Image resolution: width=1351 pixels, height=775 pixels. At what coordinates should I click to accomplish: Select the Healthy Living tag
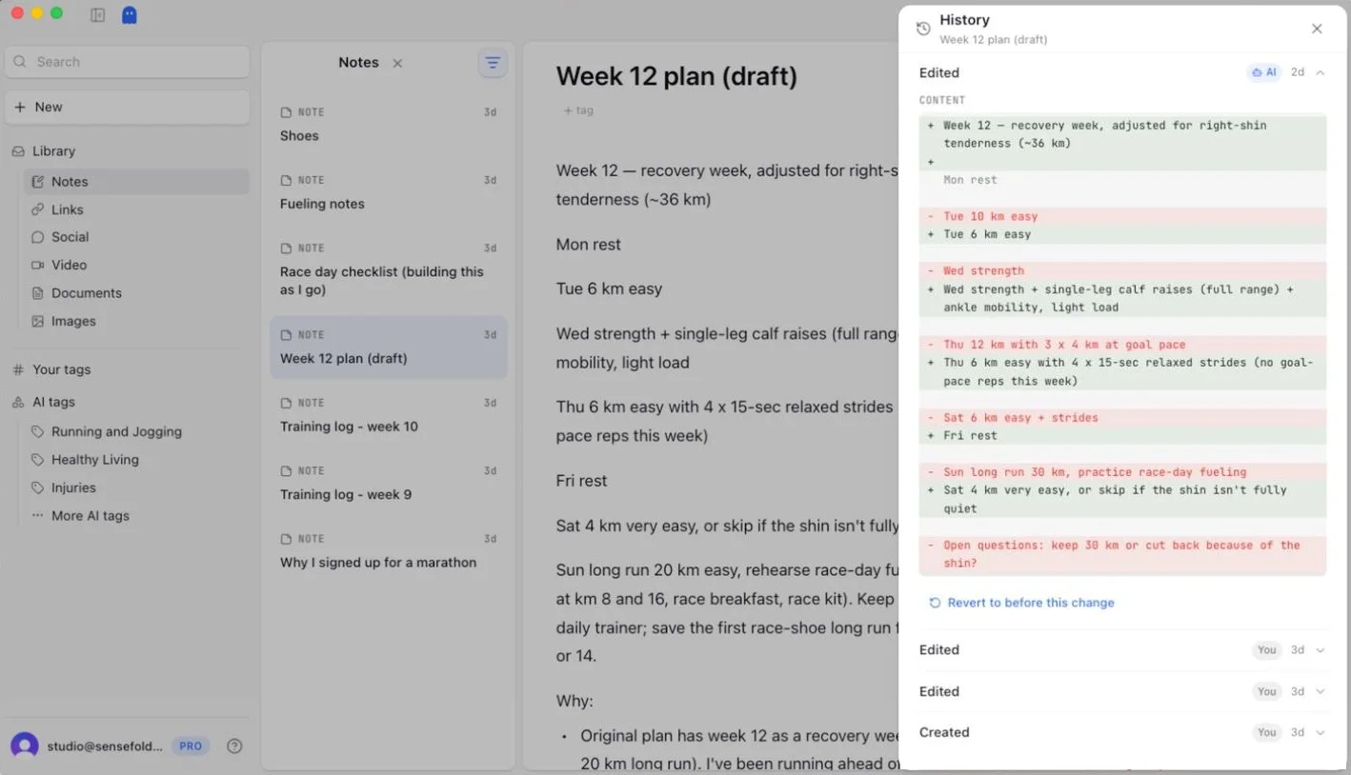(x=137, y=460)
